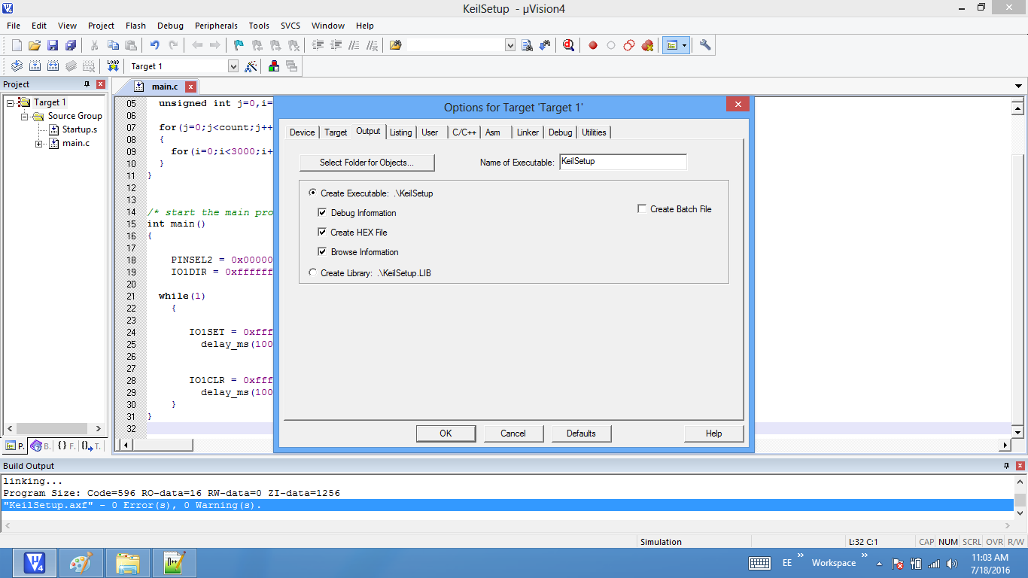Switch to the Functions panel tab
This screenshot has height=578, width=1028.
pyautogui.click(x=66, y=446)
